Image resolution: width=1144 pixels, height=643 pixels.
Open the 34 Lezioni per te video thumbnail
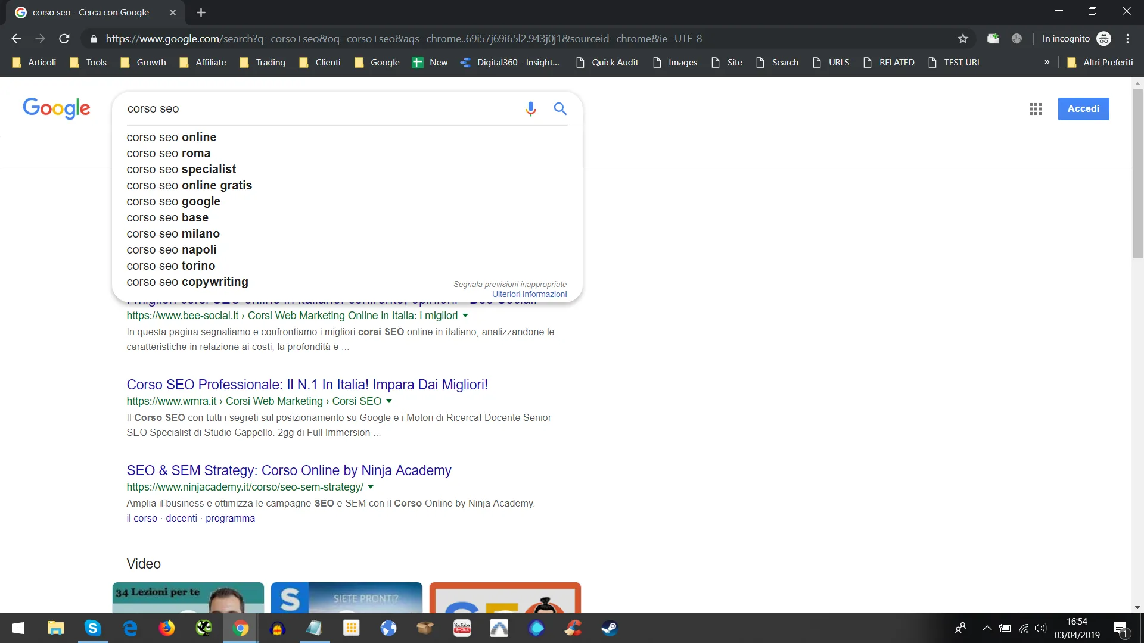point(188,598)
